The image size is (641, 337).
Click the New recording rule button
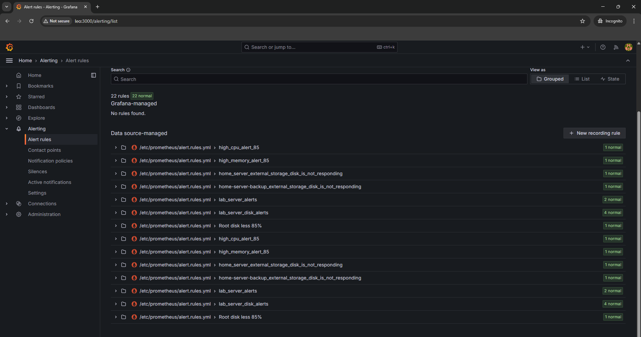[x=594, y=133]
